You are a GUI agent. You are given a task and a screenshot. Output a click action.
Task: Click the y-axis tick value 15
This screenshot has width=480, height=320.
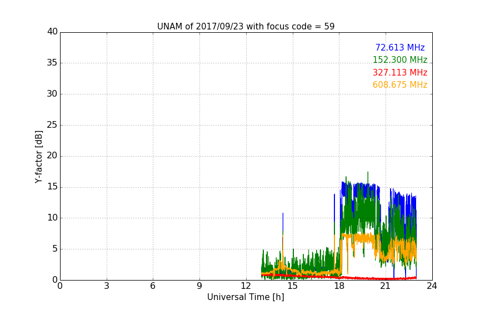52,187
